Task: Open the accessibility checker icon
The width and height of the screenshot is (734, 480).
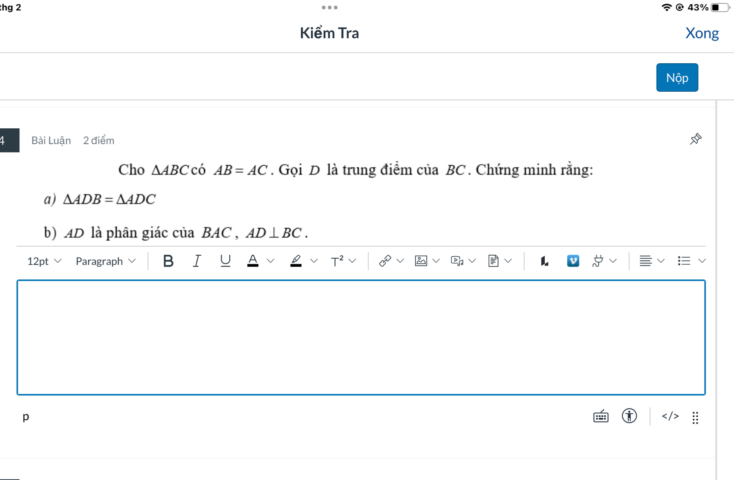Action: 629,416
